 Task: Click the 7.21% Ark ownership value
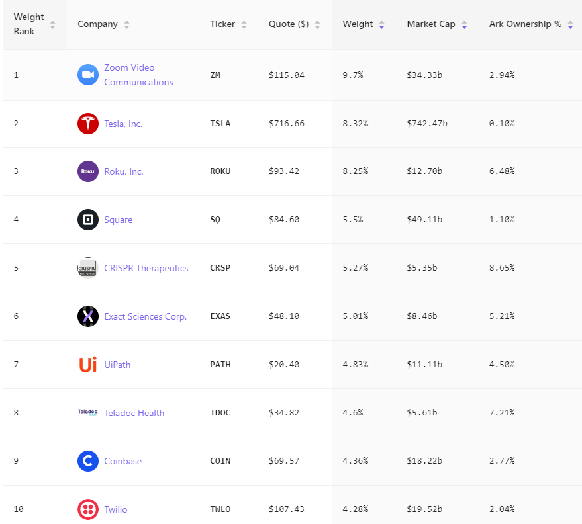pyautogui.click(x=502, y=413)
